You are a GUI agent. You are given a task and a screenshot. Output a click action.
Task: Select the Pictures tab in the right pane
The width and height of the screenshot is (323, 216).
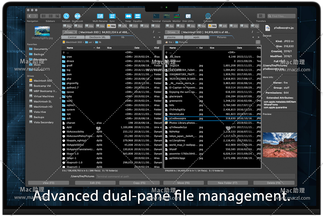[222, 37]
